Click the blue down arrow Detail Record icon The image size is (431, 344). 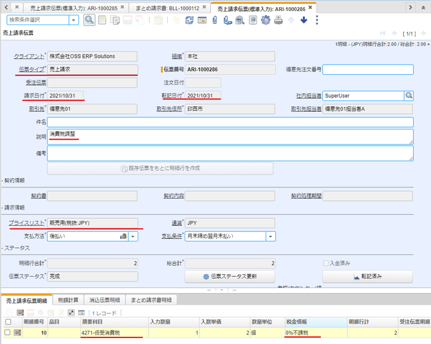click(x=304, y=20)
